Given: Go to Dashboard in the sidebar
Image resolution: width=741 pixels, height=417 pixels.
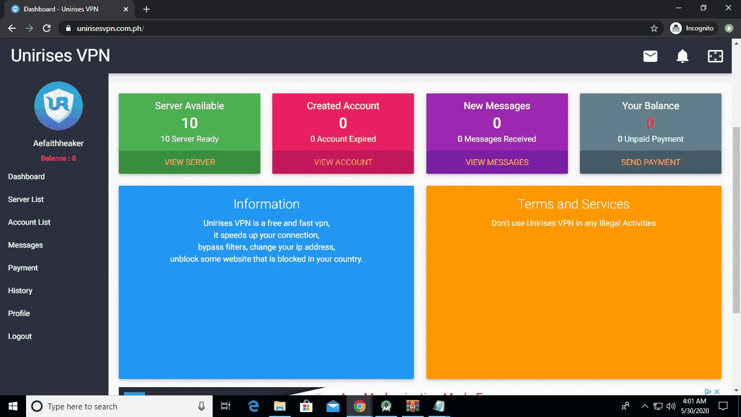Looking at the screenshot, I should (27, 176).
